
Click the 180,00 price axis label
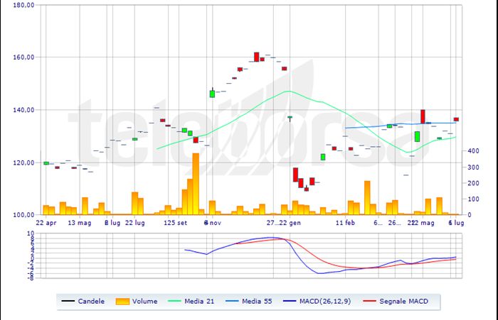pos(23,5)
